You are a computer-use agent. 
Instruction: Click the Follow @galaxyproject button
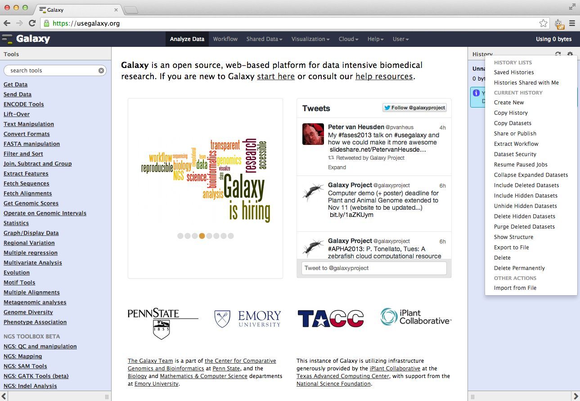pyautogui.click(x=414, y=108)
